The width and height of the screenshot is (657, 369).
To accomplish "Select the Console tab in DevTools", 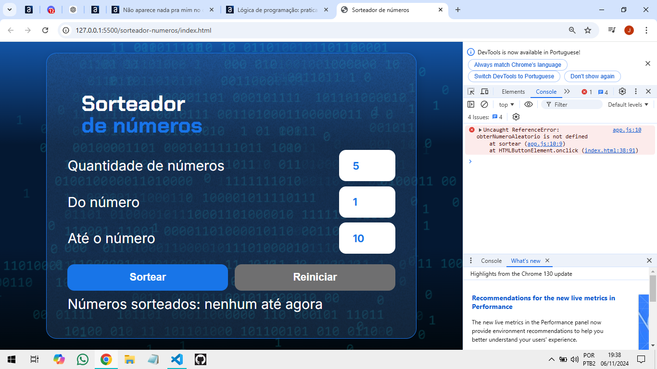I will coord(546,92).
